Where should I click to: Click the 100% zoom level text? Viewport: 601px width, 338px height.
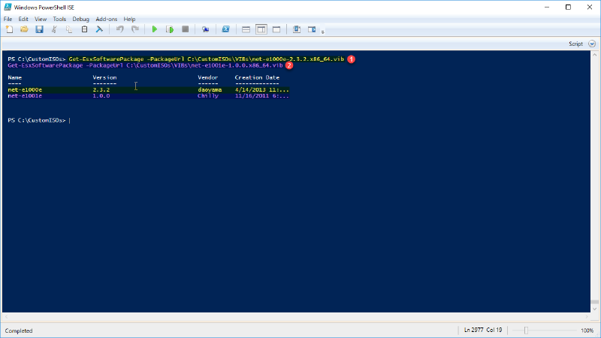(587, 330)
